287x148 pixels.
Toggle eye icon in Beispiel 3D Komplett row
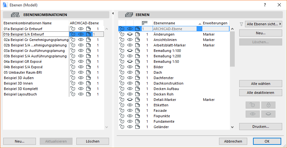[81, 89]
